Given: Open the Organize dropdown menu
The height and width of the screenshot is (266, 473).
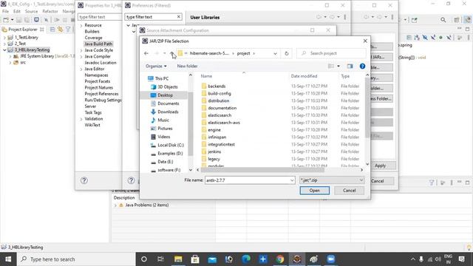Looking at the screenshot, I should point(156,66).
